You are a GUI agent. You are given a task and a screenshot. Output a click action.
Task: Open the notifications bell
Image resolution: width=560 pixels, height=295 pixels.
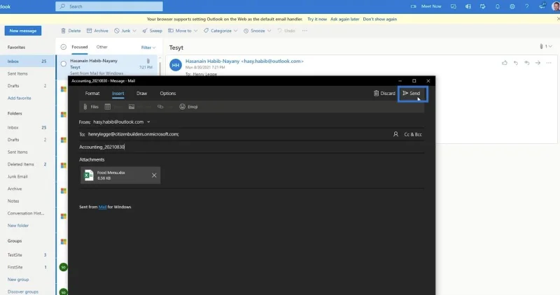tap(498, 6)
